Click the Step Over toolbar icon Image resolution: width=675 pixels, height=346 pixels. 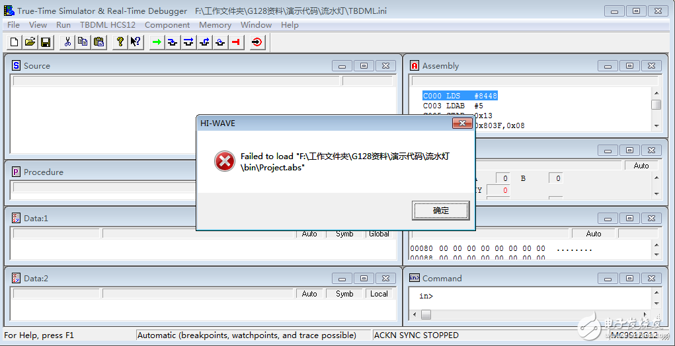click(188, 42)
